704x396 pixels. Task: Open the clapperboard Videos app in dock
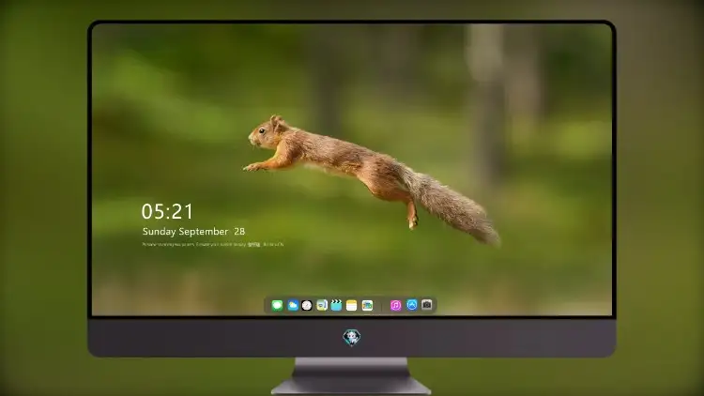(336, 305)
